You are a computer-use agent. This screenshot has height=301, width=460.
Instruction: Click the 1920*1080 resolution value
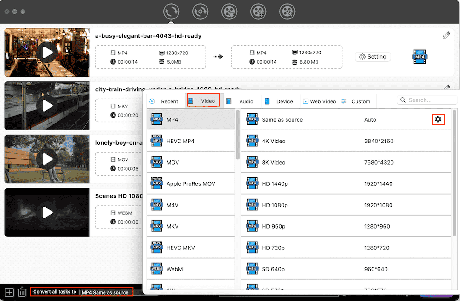tap(378, 205)
